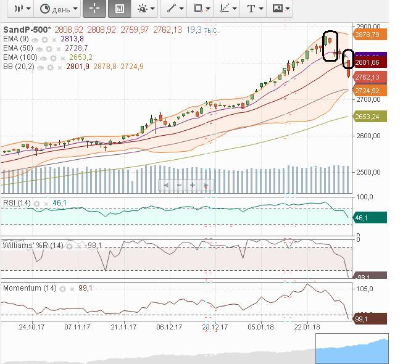The width and height of the screenshot is (416, 364).
Task: Remove the Williams' %R (14) indicator
Action: pyautogui.click(x=78, y=247)
